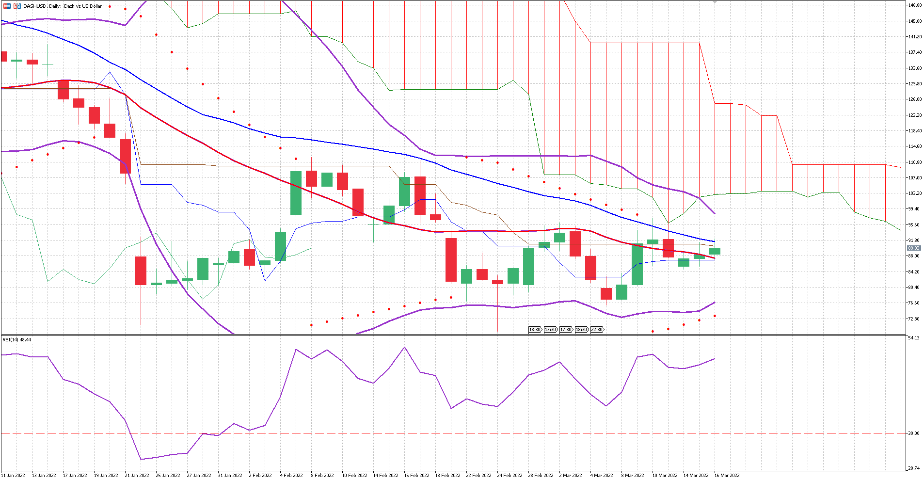This screenshot has width=924, height=480.
Task: Click the 20.74 RSI scale value
Action: [x=913, y=468]
